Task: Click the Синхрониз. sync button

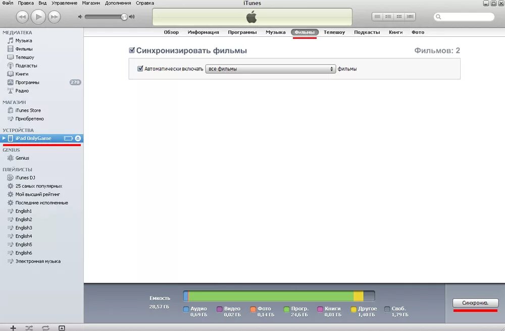Action: [x=475, y=303]
